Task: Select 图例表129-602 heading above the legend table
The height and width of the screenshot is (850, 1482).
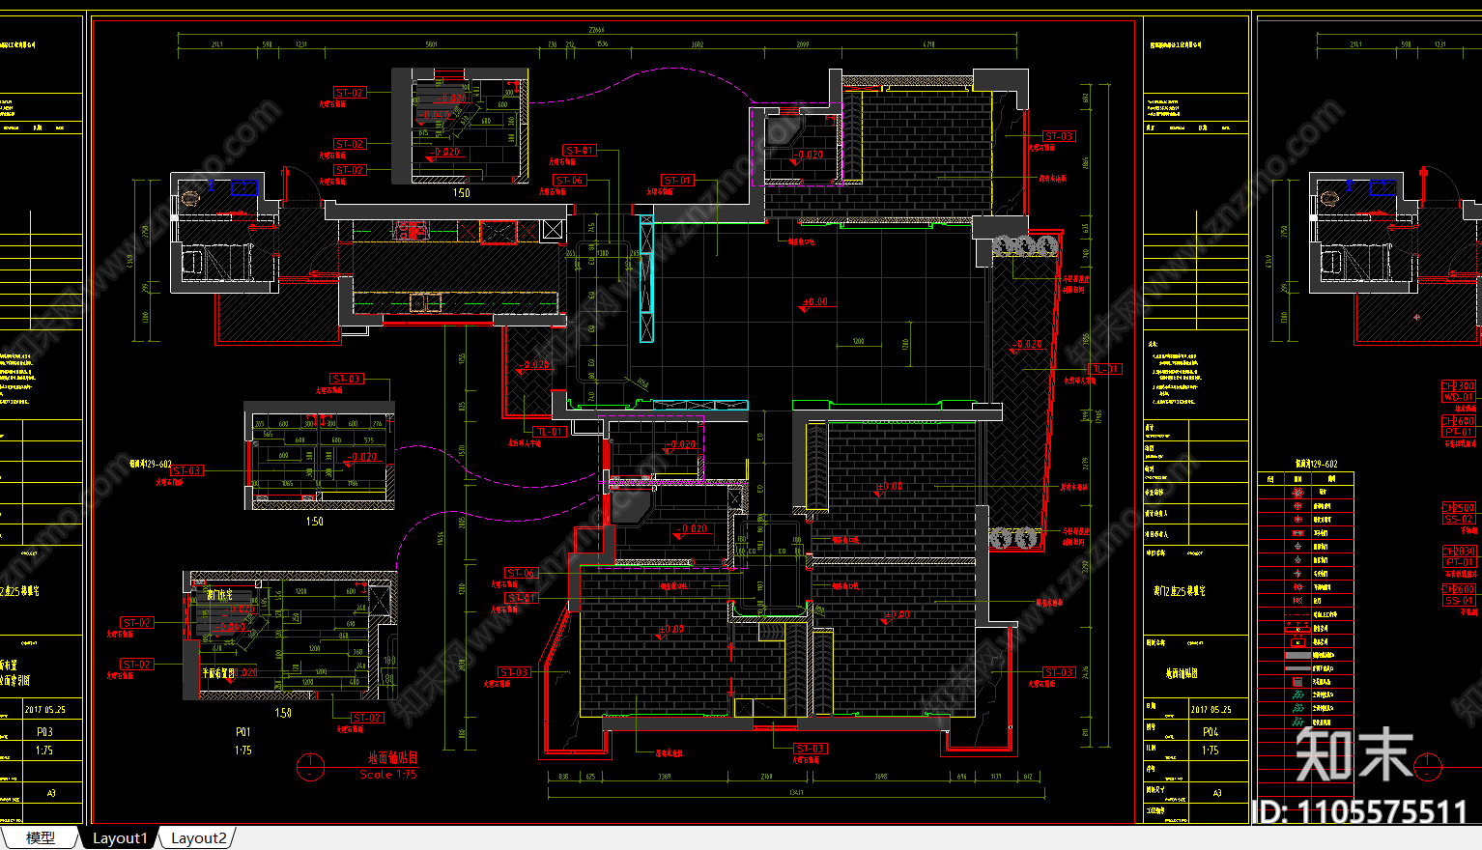Action: point(1316,464)
